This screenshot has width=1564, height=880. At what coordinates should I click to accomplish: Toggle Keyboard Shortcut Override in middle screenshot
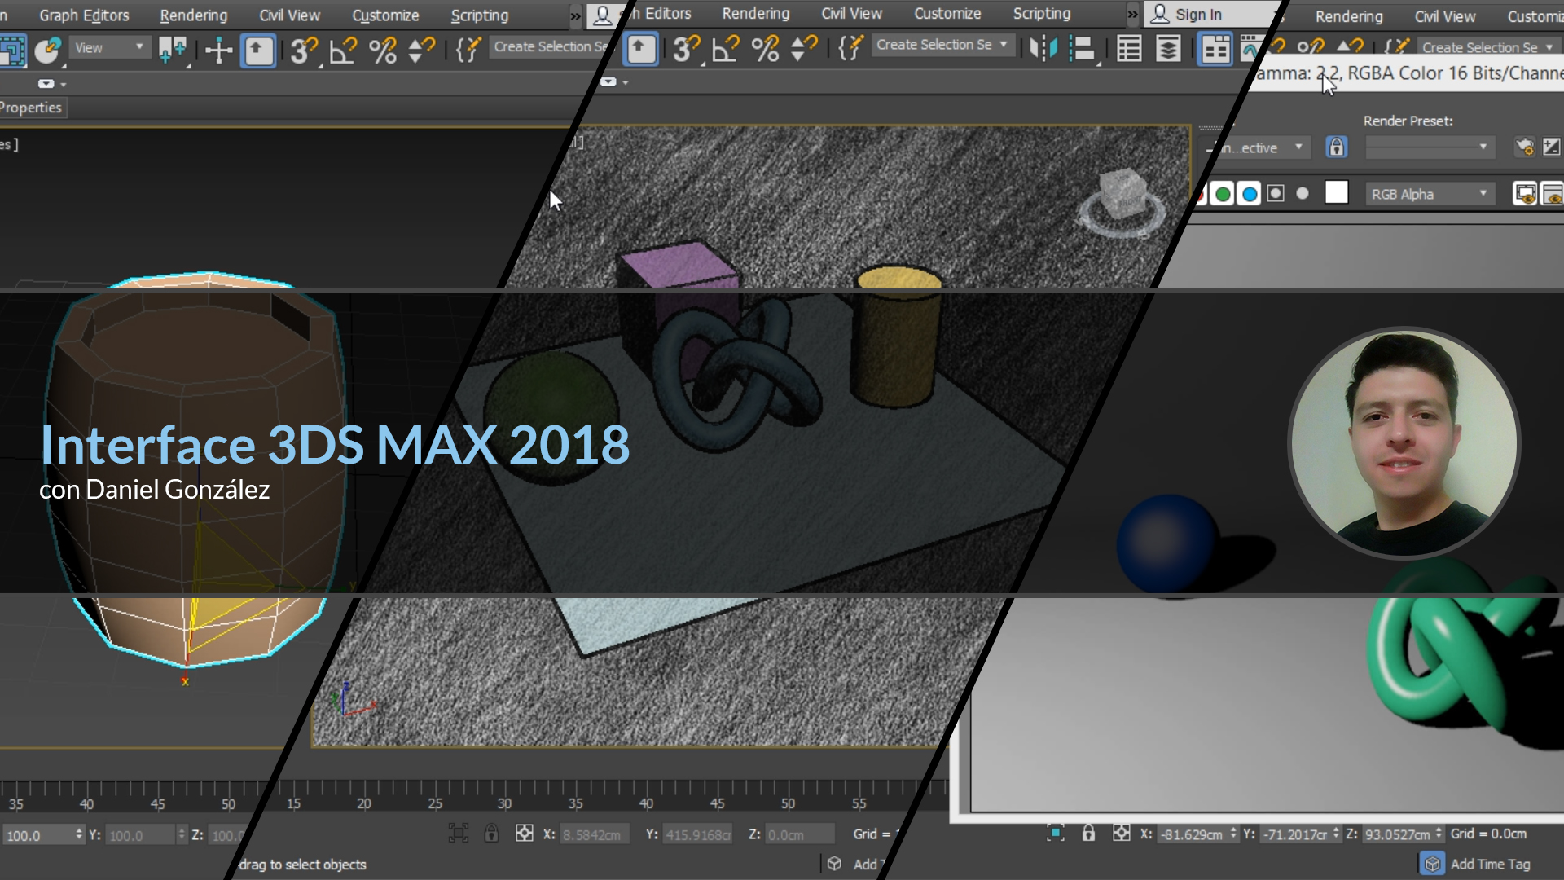point(640,48)
